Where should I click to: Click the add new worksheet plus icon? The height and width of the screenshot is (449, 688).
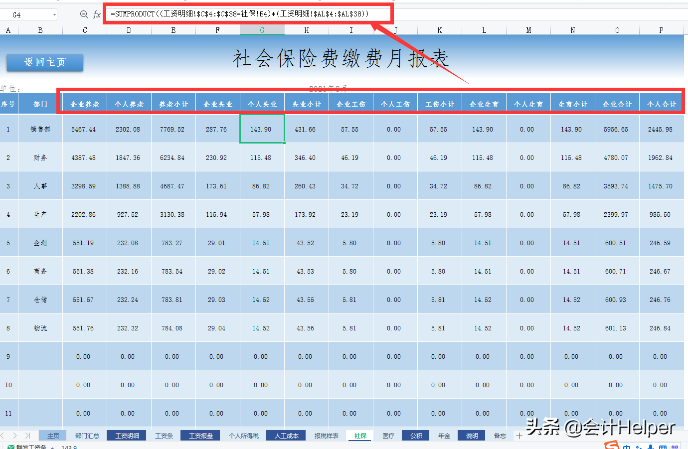point(518,435)
